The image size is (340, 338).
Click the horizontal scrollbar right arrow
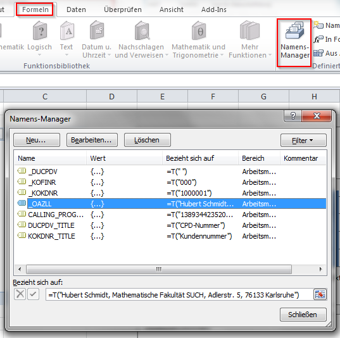pos(321,269)
